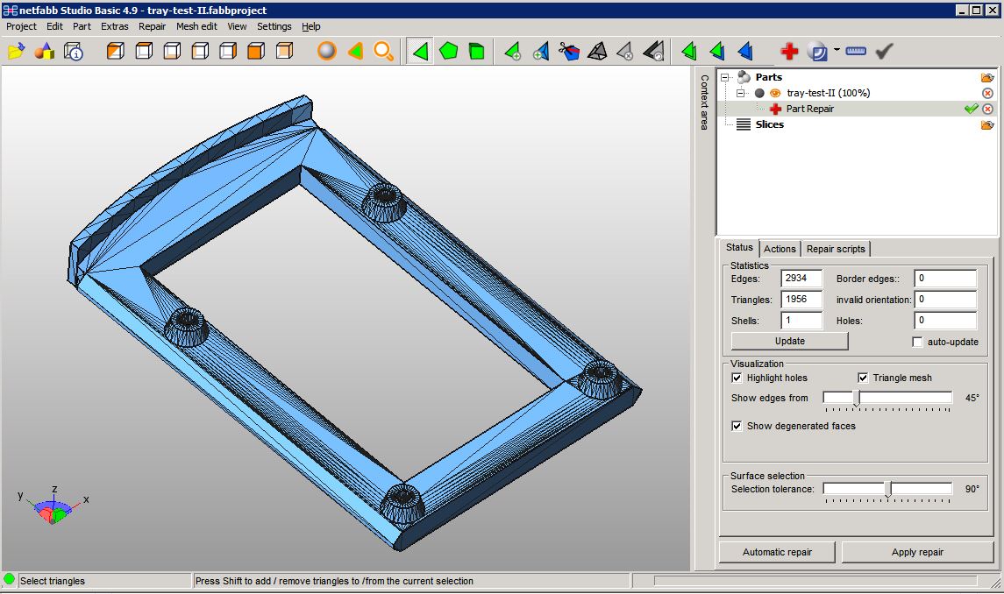The image size is (1004, 594).
Task: Pick the top view cube icon
Action: 143,51
